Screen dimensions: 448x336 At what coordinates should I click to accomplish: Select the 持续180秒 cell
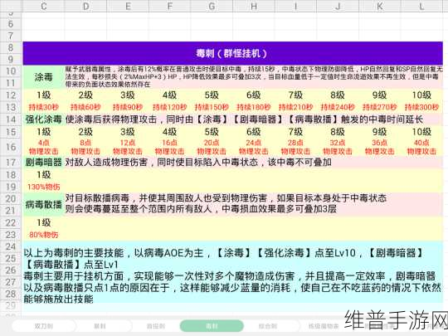(254, 107)
